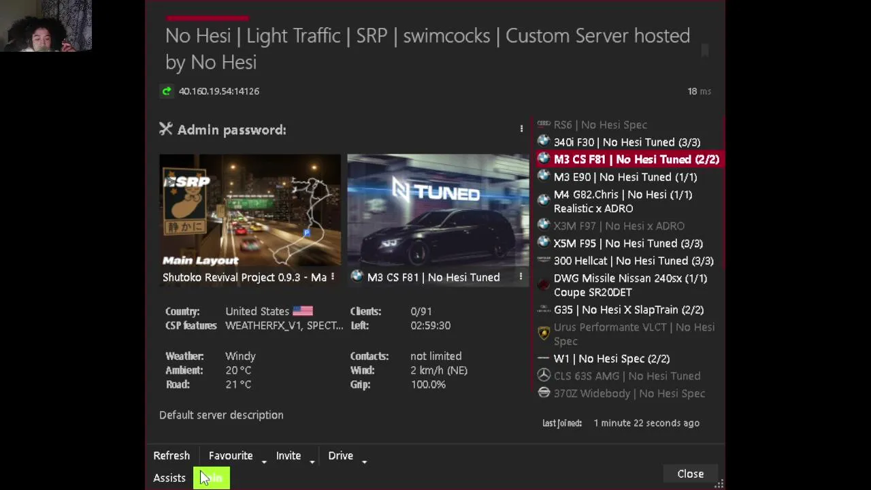Click Last joined 1 minute 22 seconds ago

point(646,423)
